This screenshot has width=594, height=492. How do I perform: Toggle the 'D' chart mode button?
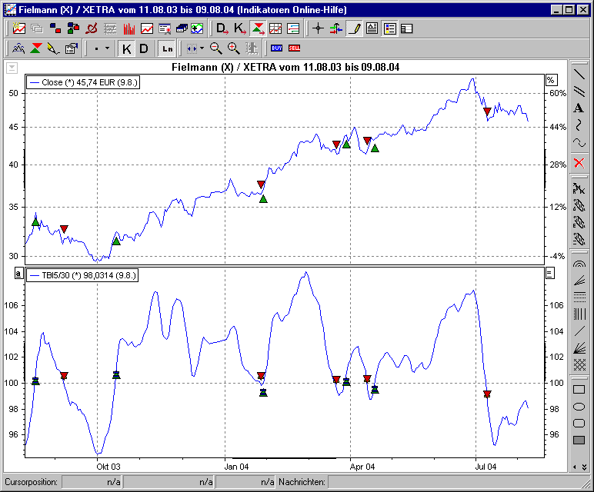click(x=144, y=48)
